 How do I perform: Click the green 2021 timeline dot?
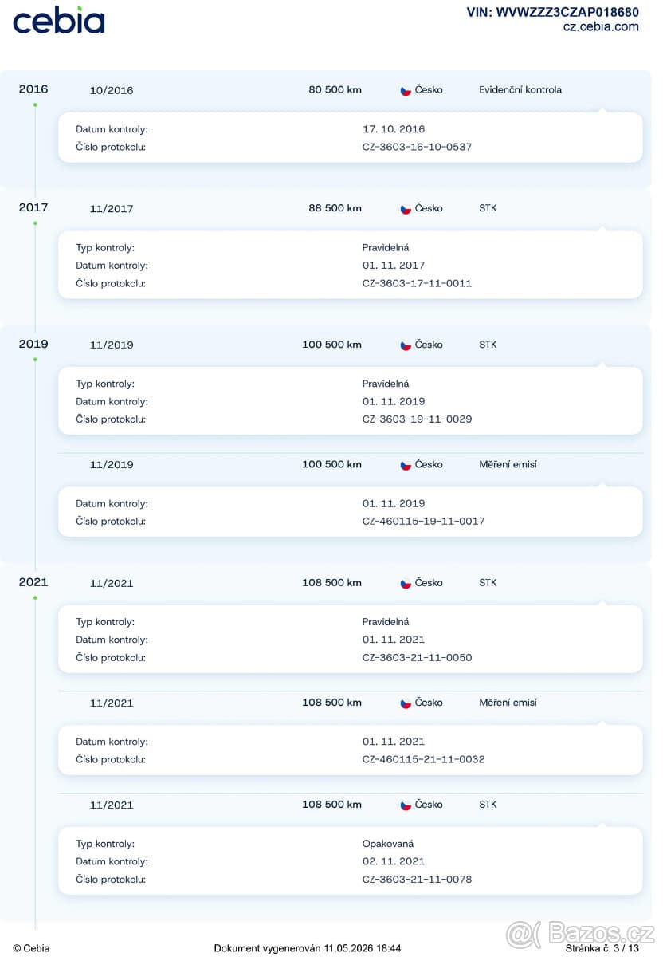[x=35, y=597]
